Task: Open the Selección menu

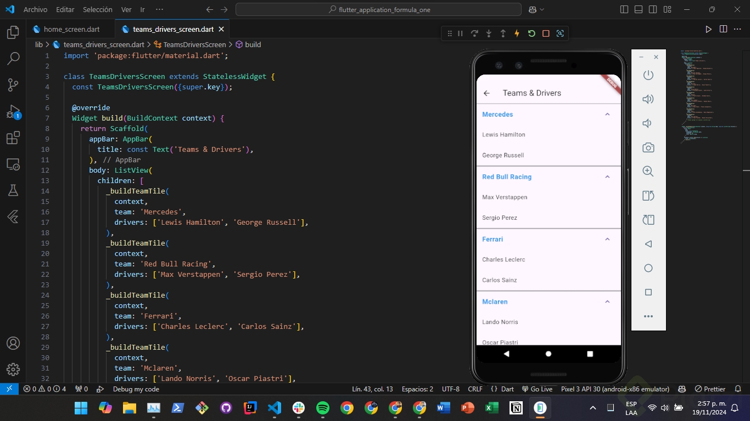Action: click(x=98, y=9)
